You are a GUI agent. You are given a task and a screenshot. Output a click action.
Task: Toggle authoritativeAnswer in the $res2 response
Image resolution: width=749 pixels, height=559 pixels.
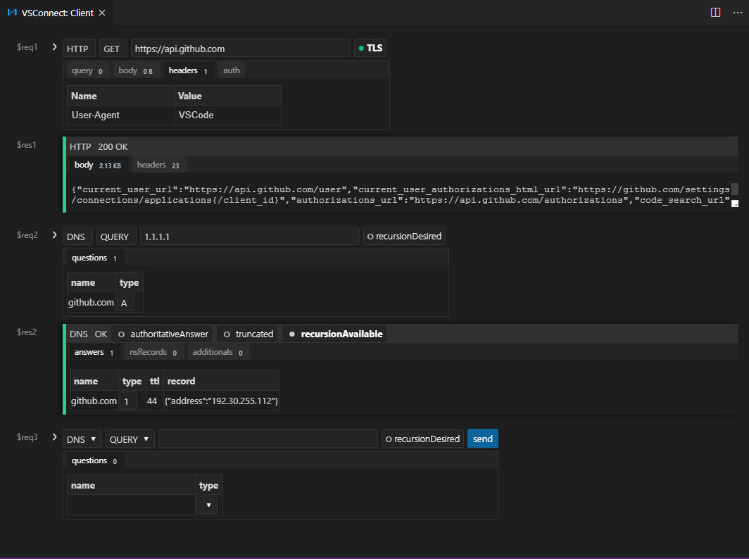click(163, 334)
